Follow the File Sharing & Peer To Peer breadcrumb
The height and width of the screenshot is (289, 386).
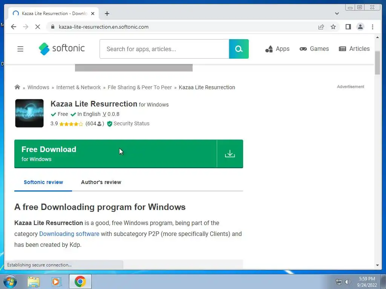tap(139, 87)
